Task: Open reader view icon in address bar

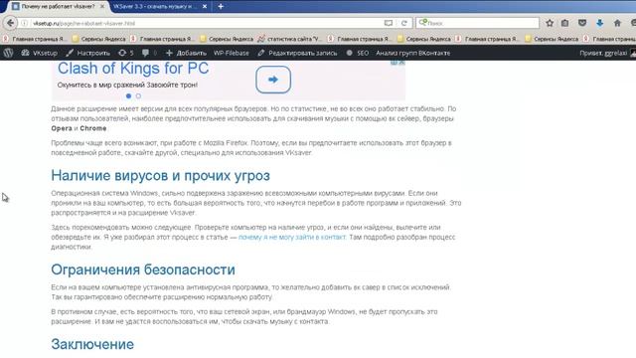Action: 389,23
